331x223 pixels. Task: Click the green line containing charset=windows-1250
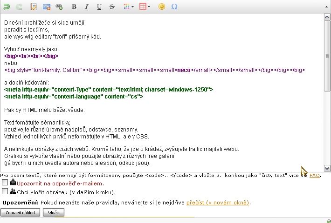109,90
